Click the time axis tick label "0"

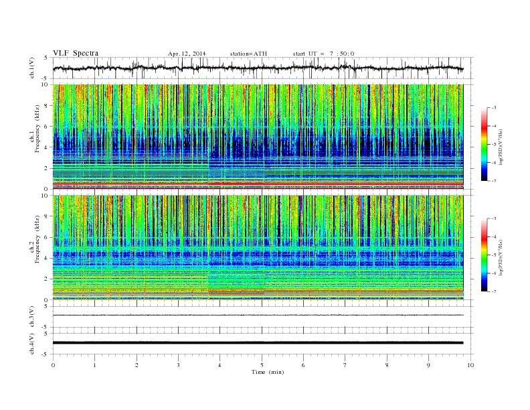click(53, 365)
